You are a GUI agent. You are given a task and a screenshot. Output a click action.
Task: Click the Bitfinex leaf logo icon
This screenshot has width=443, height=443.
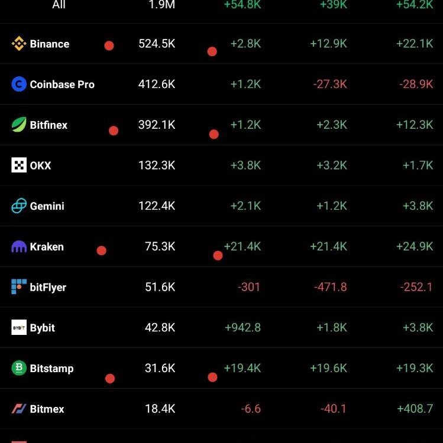click(19, 125)
